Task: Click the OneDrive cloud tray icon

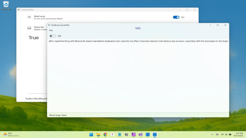Action: pos(217,134)
